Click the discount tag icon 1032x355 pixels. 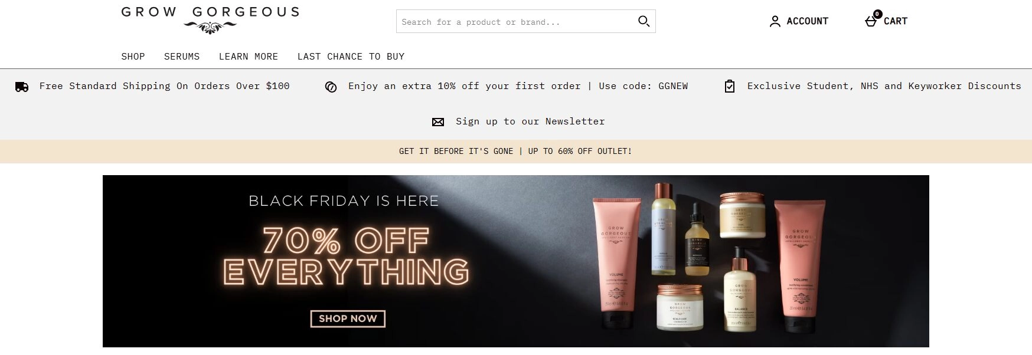coord(331,87)
